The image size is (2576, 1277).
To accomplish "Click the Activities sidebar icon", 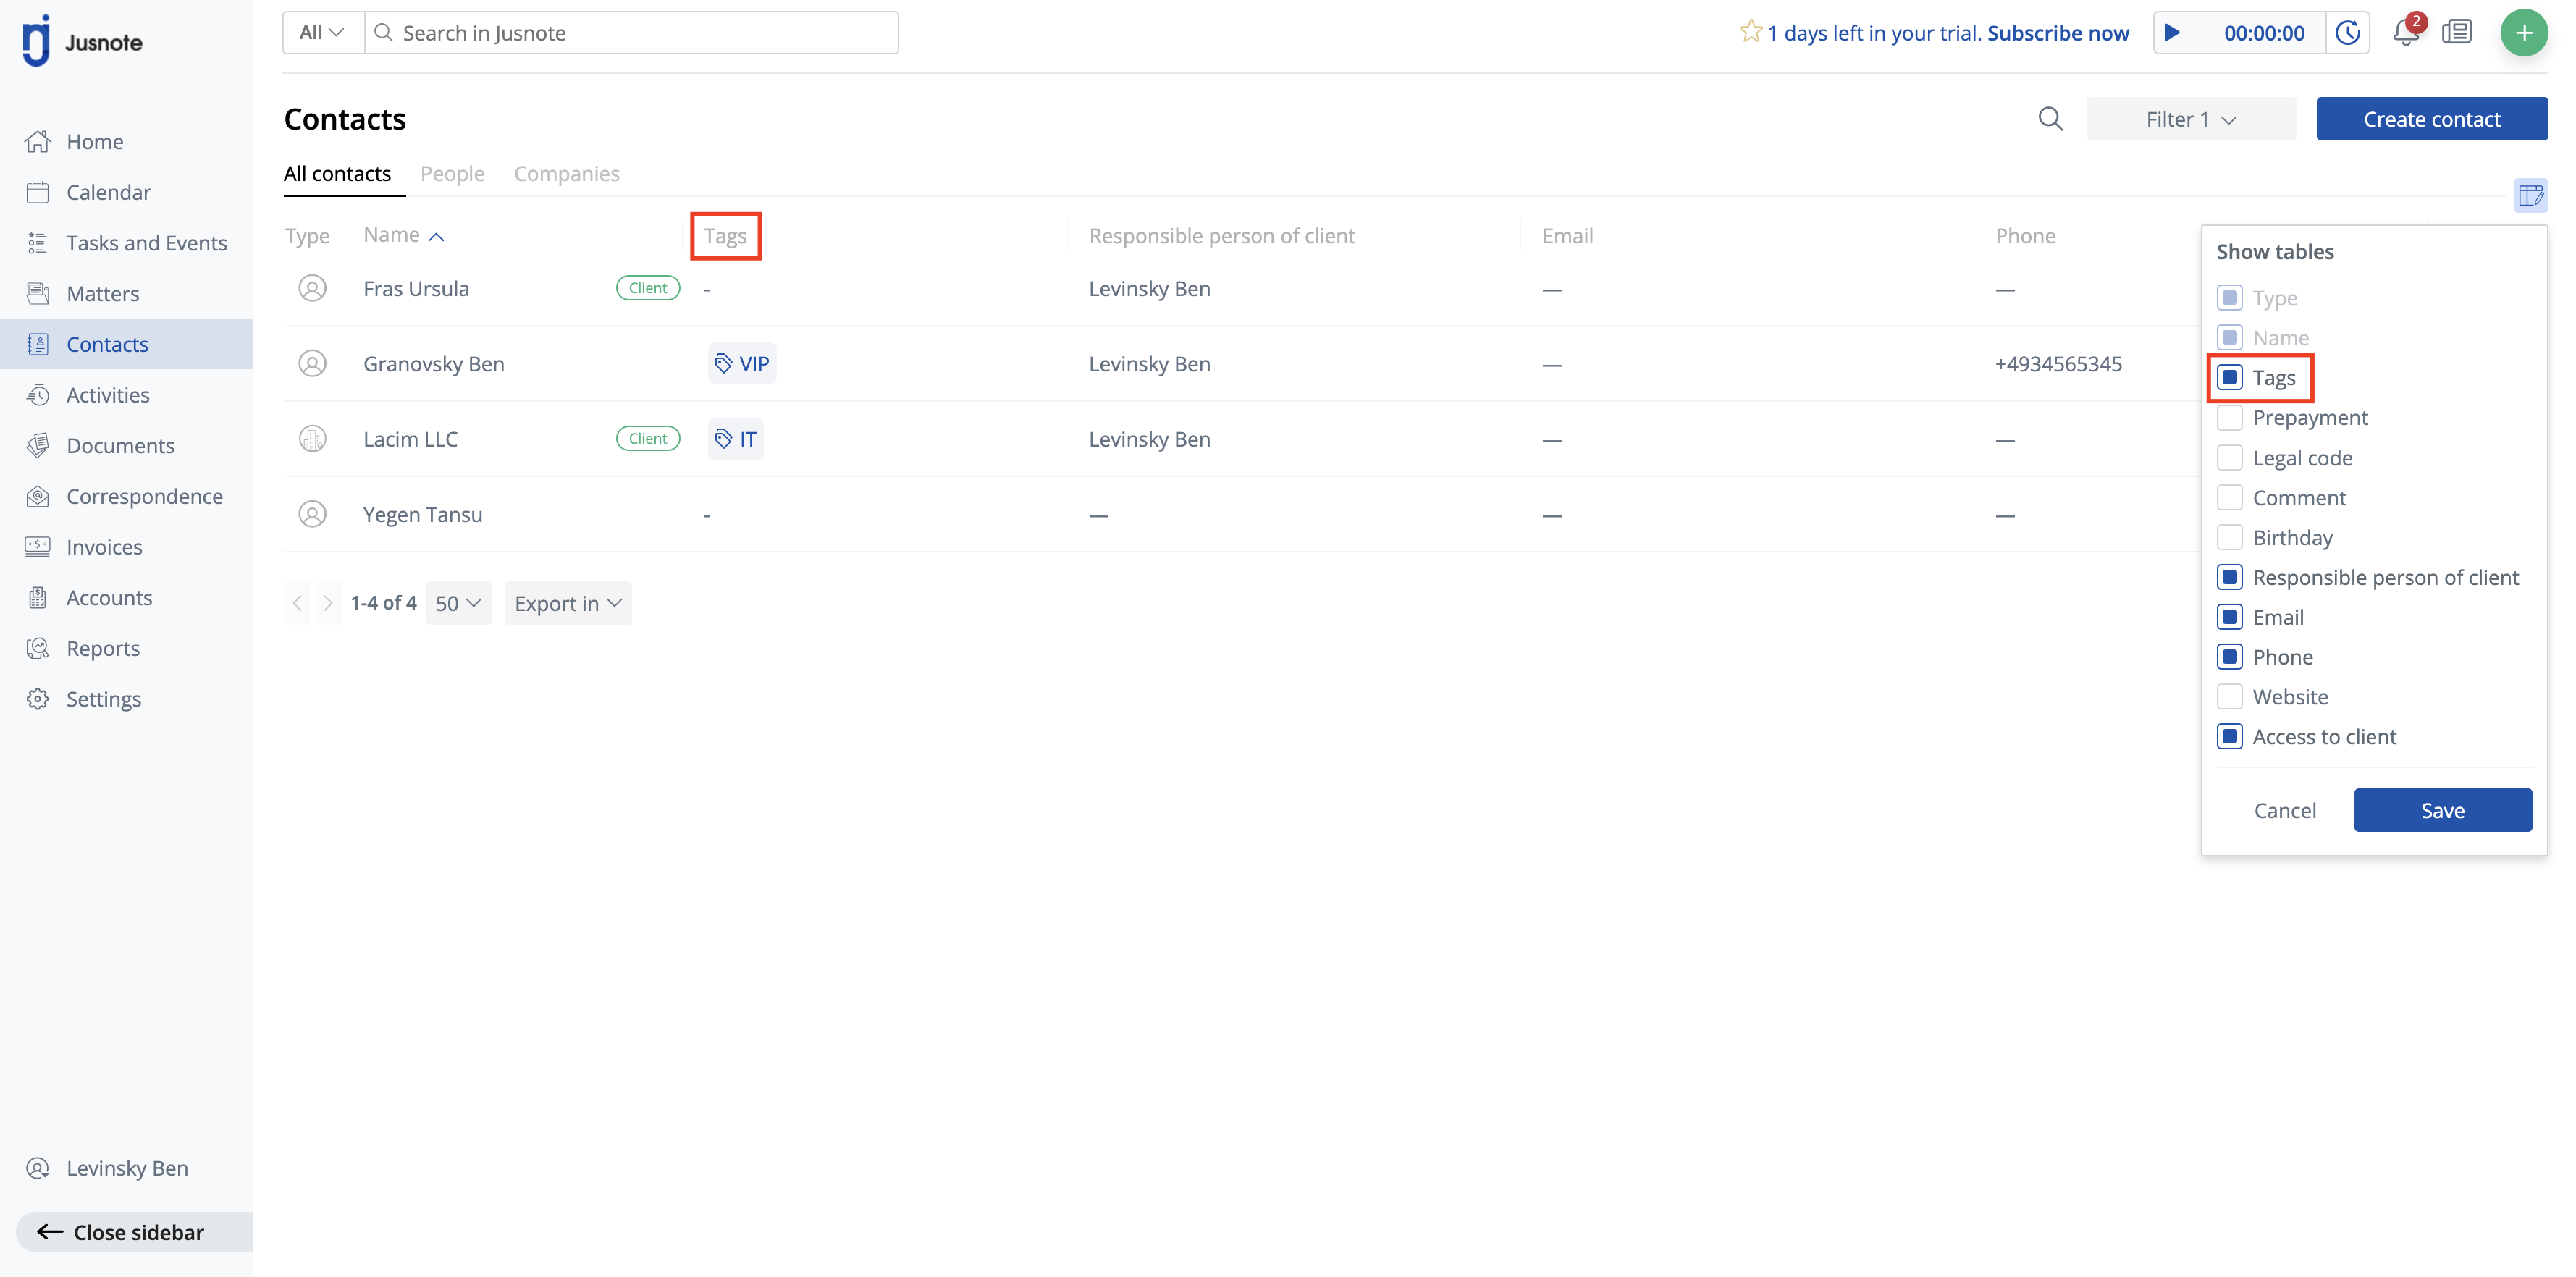I will pyautogui.click(x=38, y=395).
